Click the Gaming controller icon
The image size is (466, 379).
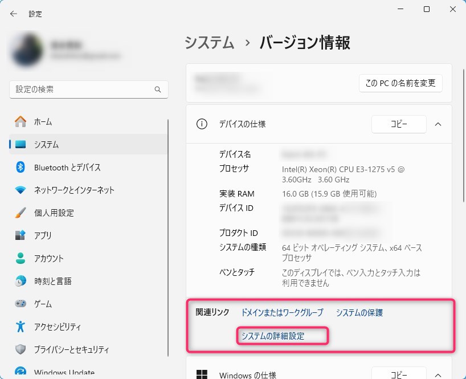coord(21,304)
